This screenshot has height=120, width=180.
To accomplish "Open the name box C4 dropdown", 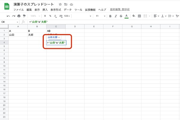I will coord(17,22).
